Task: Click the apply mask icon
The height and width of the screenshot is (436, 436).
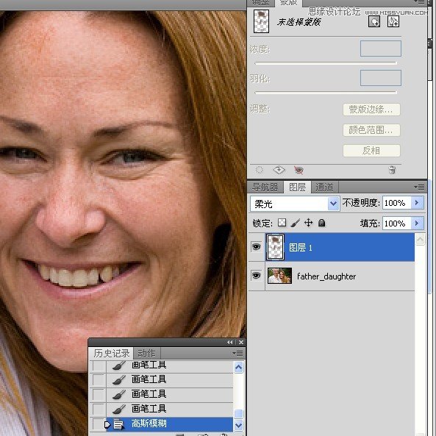Action: coord(279,170)
